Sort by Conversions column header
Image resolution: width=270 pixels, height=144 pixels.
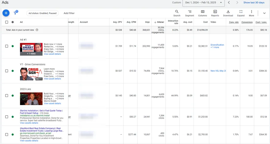click(247, 22)
